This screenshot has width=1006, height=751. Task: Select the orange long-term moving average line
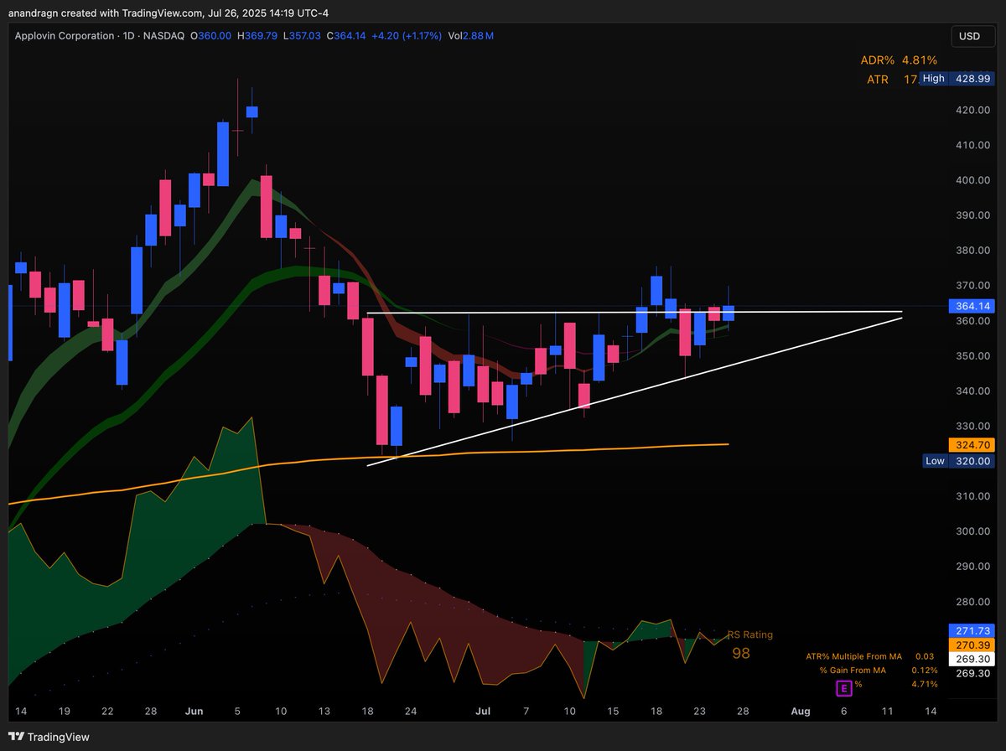click(369, 458)
